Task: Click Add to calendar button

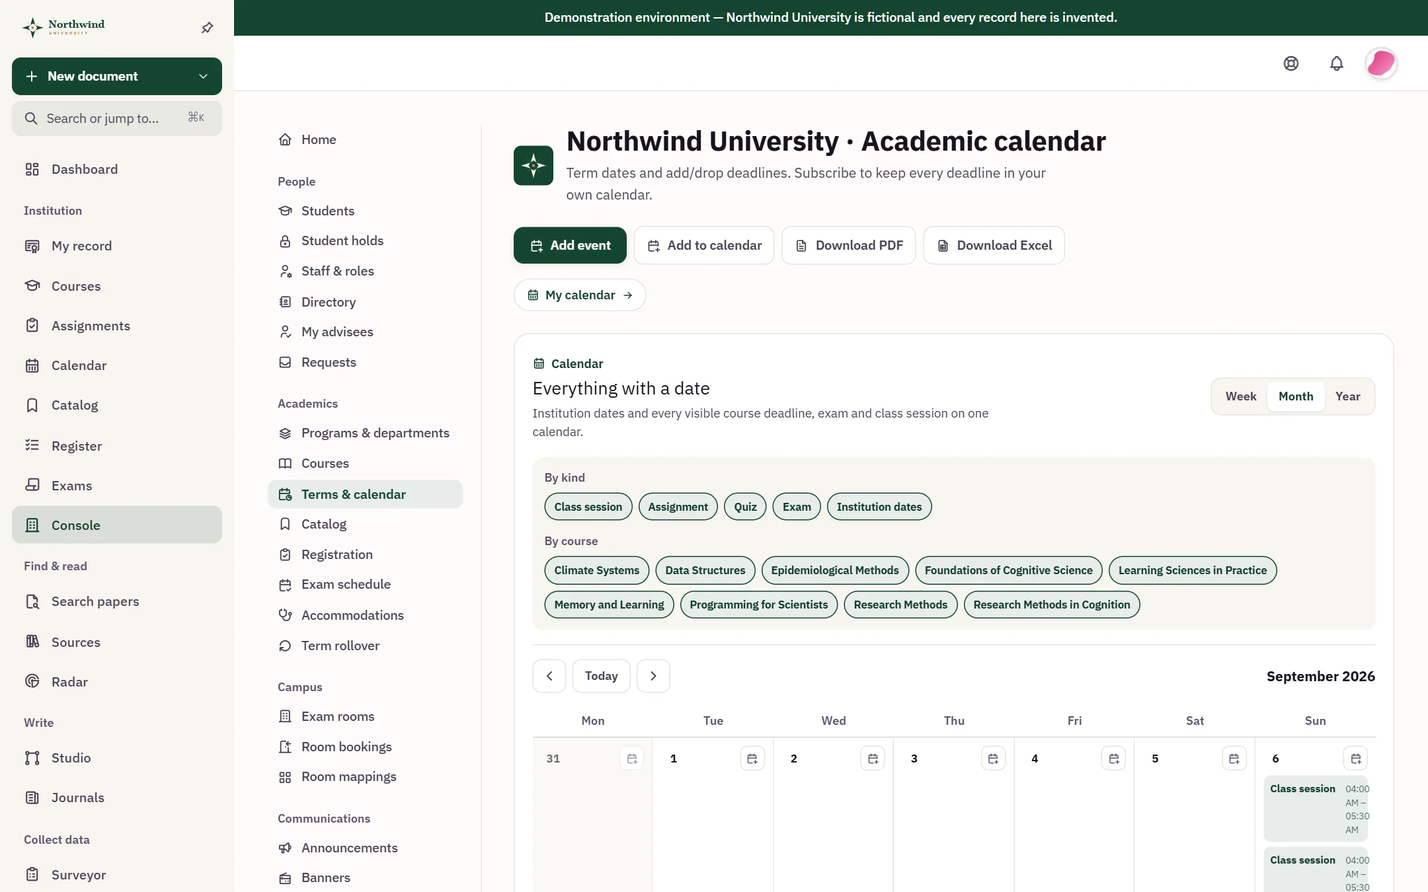Action: pyautogui.click(x=704, y=245)
